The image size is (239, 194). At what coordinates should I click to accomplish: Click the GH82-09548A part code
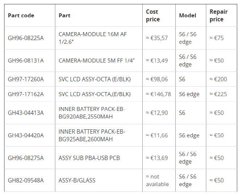point(26,180)
